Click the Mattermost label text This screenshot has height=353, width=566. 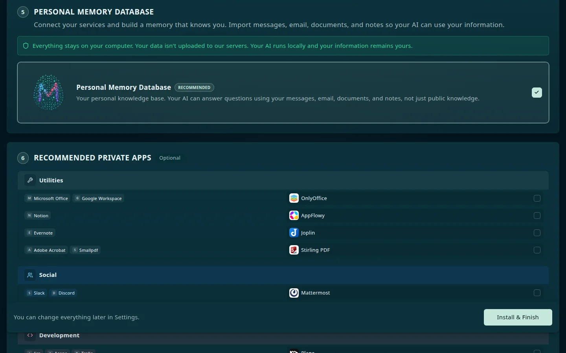pos(316,293)
